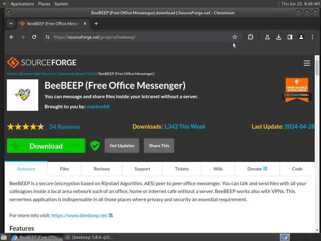
Task: Open Chrome Labs flask icon
Action: point(267,37)
